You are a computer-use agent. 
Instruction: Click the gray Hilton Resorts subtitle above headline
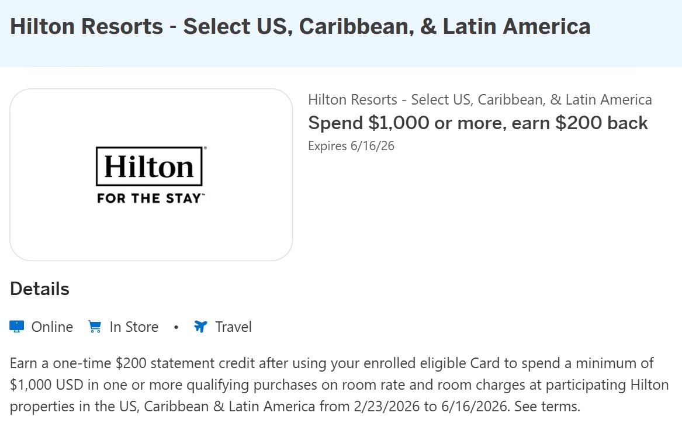479,100
